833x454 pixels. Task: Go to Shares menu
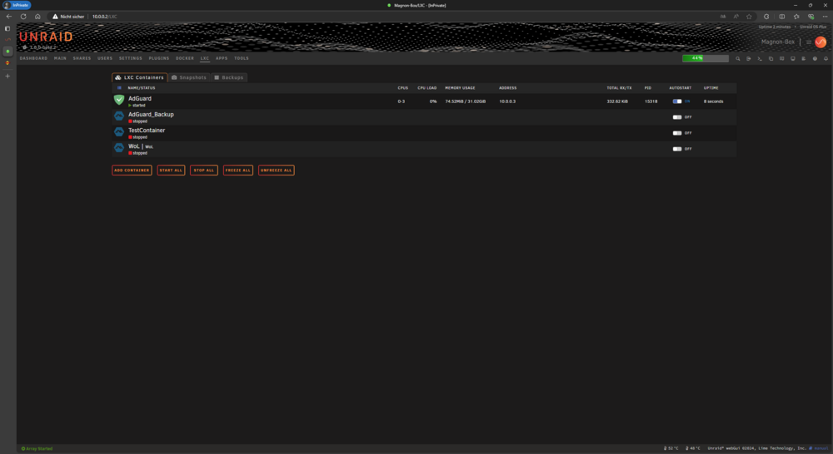(82, 58)
